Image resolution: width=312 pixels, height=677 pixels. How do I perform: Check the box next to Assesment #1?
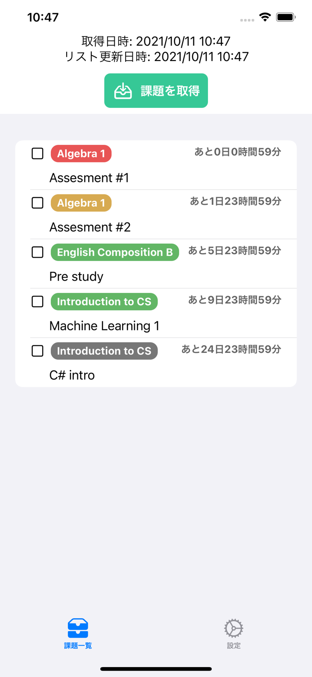click(x=37, y=153)
